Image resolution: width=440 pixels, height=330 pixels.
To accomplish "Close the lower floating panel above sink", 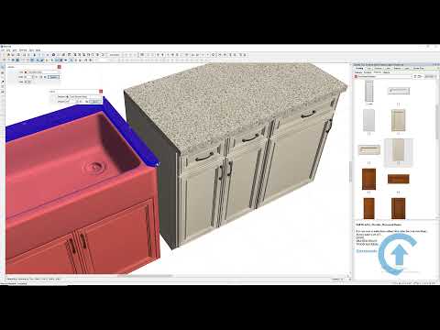I will [x=101, y=92].
